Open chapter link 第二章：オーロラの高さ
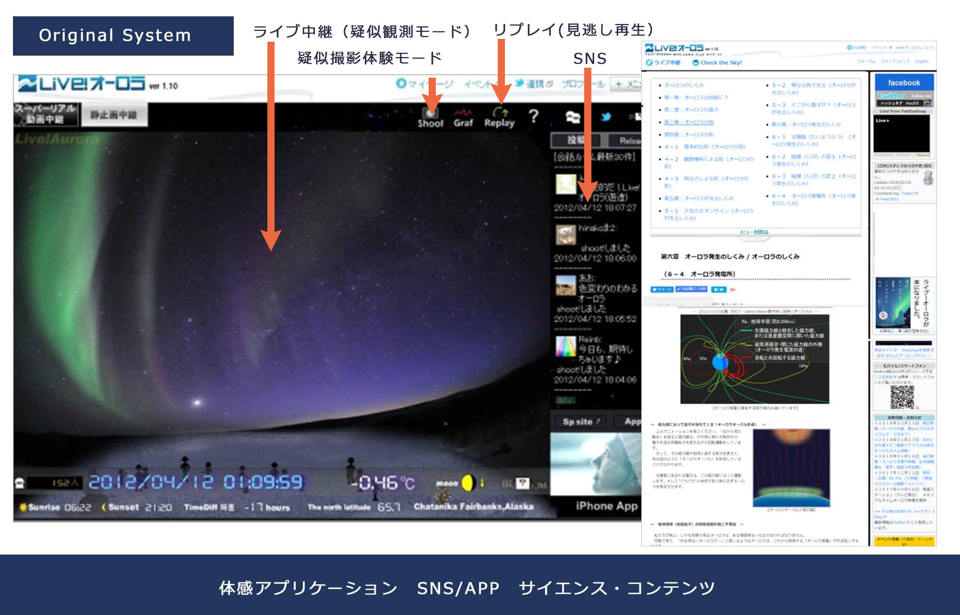Image resolution: width=960 pixels, height=615 pixels. click(x=691, y=110)
